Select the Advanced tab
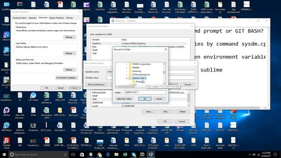 coord(43,18)
